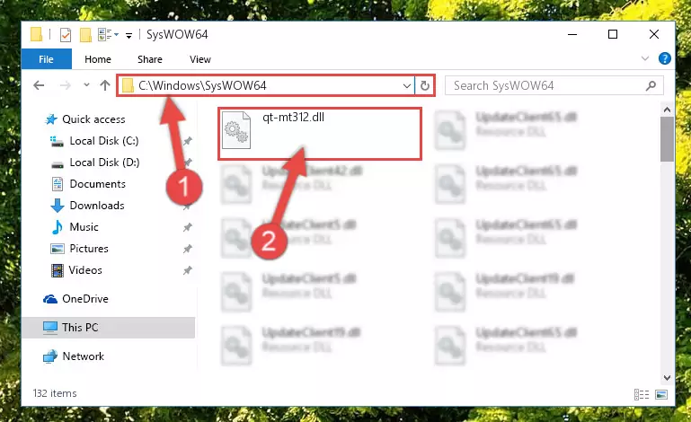The image size is (691, 422).
Task: Click the address bar path C:\Windows\SysWOW64
Action: click(x=202, y=85)
